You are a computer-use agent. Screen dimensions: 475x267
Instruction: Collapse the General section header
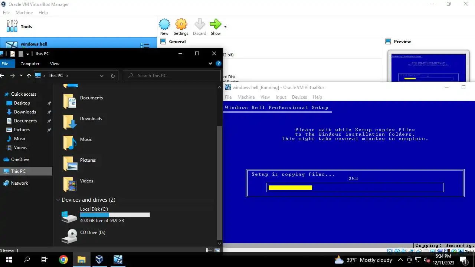pyautogui.click(x=177, y=42)
